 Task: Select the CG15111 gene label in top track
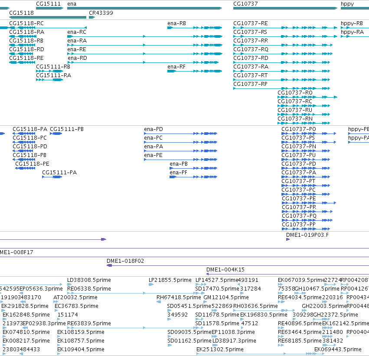pyautogui.click(x=48, y=4)
